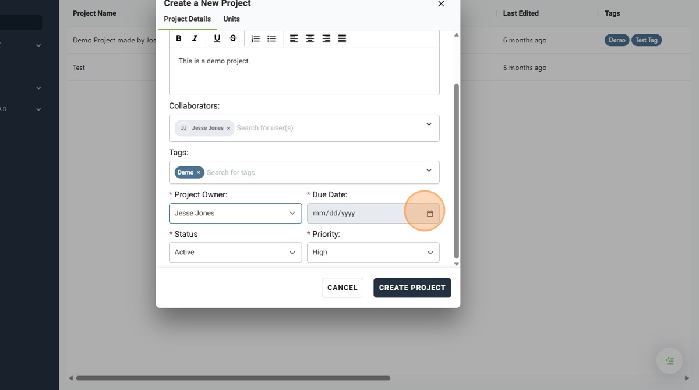Screen dimensions: 699x390
Task: Insert a bulleted list
Action: coord(271,38)
